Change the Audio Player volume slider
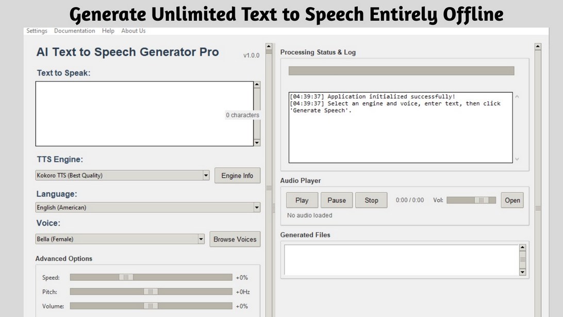 point(482,200)
